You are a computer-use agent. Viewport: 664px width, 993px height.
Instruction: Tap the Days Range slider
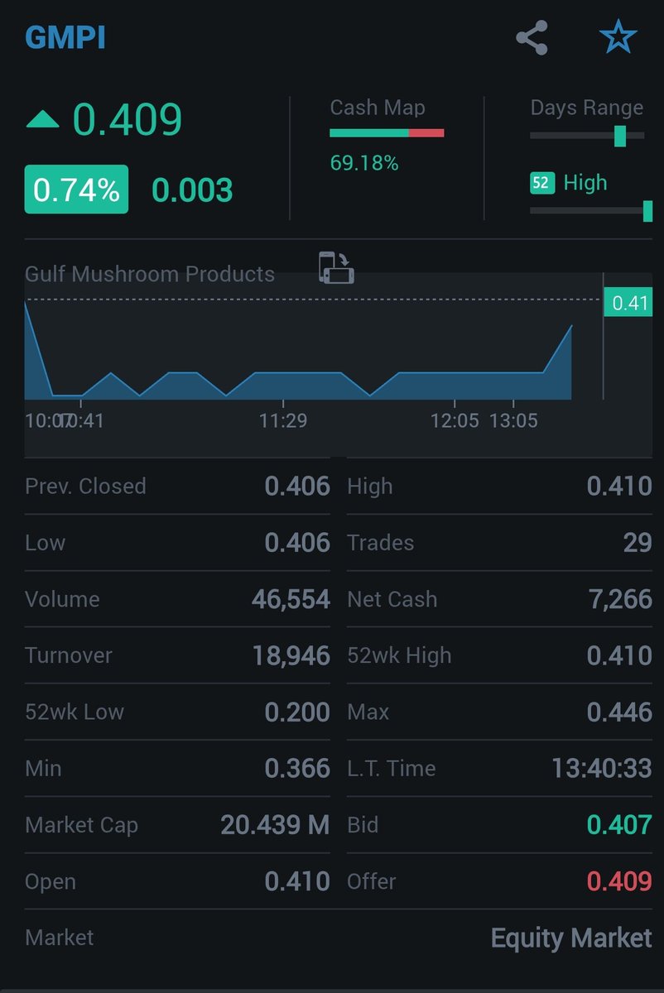pos(587,136)
